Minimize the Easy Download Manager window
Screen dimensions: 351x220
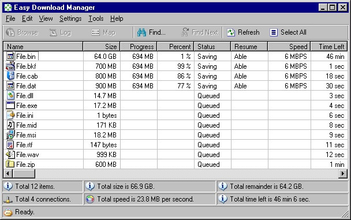323,8
